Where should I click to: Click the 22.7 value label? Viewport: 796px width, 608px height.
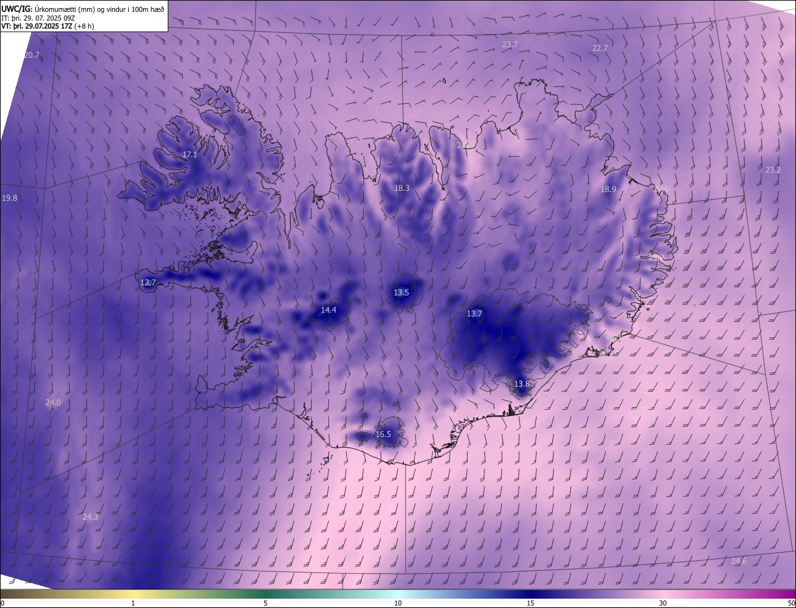click(x=600, y=48)
